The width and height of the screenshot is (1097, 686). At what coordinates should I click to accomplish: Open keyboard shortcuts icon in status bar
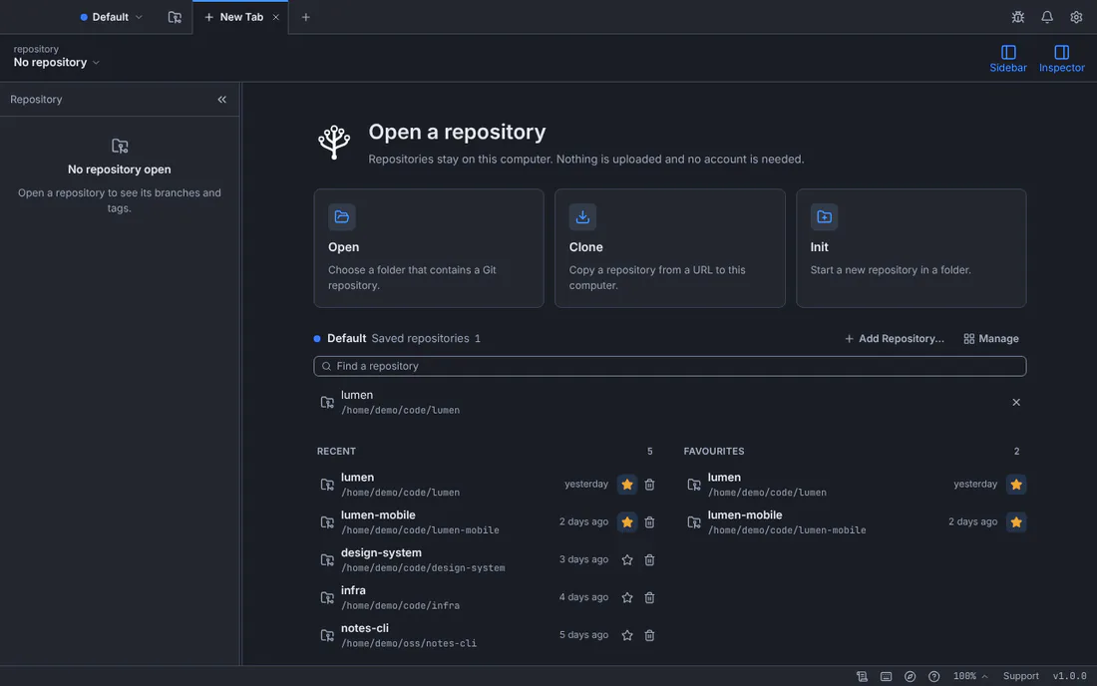tap(886, 676)
